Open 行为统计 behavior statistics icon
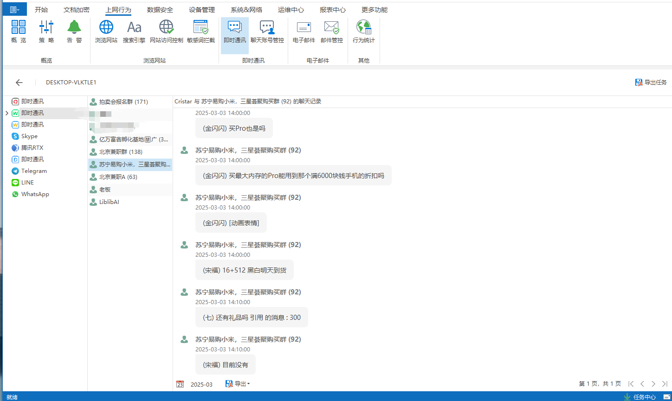 point(363,32)
